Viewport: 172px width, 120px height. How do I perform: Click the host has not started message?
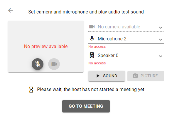pos(91,90)
